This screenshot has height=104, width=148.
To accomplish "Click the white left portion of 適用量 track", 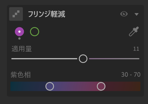I will pos(44,59).
